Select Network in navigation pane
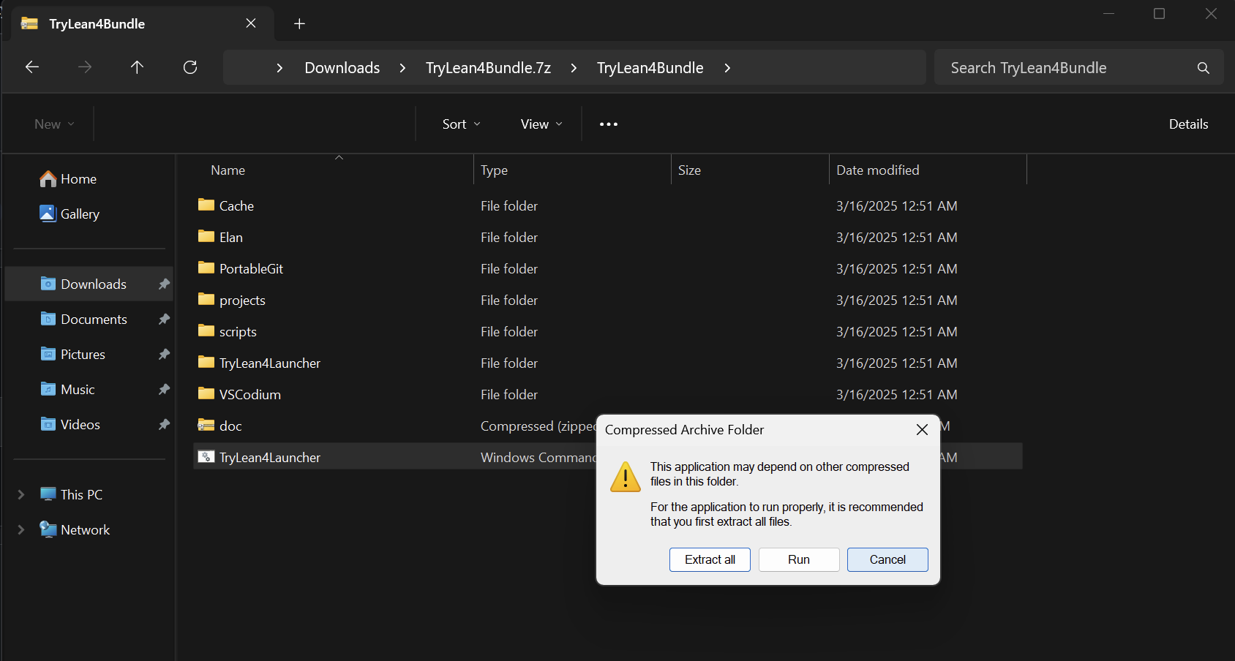Image resolution: width=1235 pixels, height=661 pixels. click(85, 530)
